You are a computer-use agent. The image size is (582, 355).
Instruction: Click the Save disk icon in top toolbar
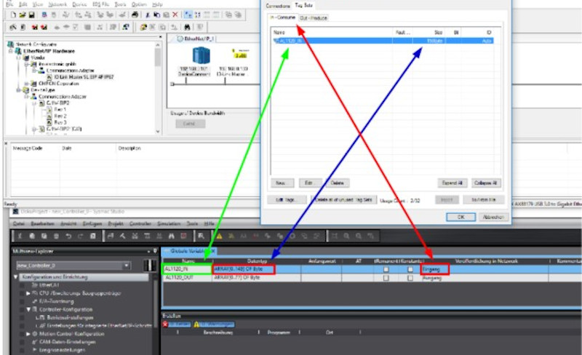pyautogui.click(x=32, y=15)
